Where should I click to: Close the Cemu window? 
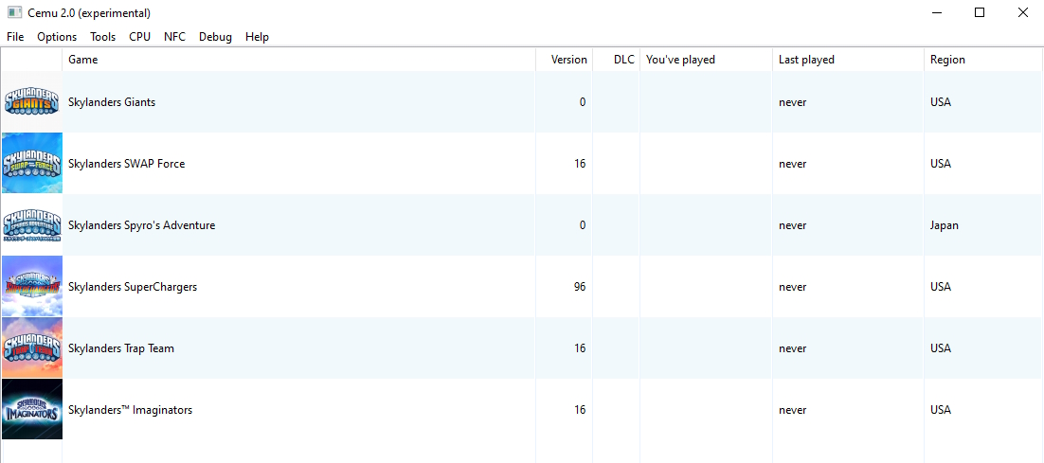coord(1023,12)
